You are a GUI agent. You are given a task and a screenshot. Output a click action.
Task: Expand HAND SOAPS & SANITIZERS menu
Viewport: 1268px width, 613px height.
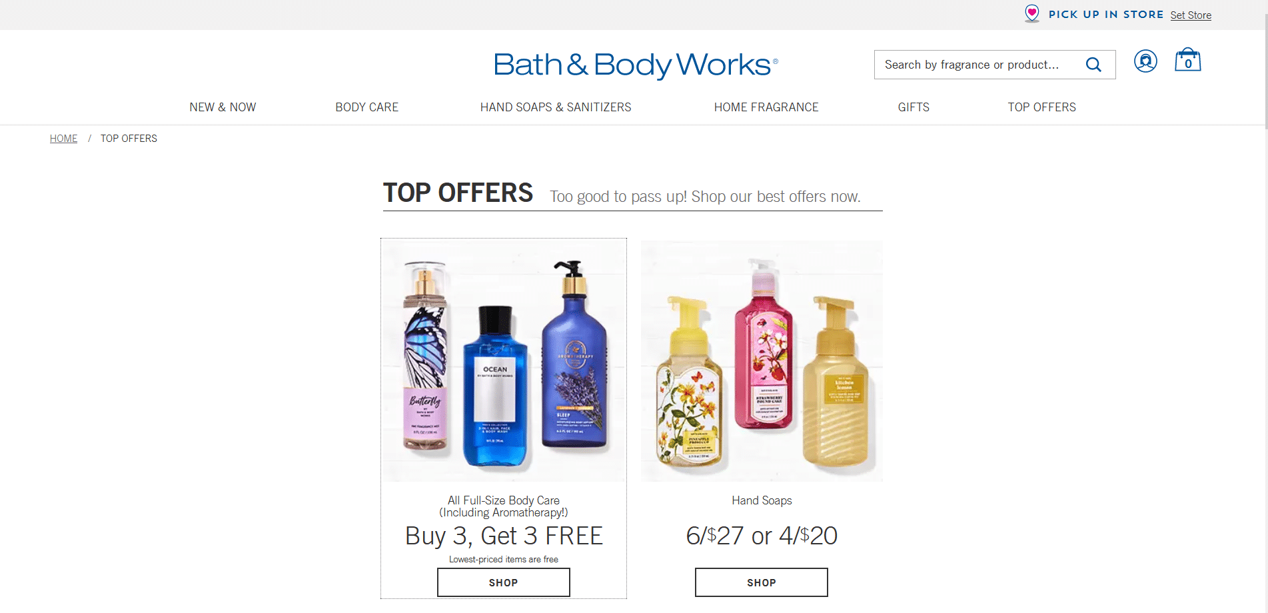pyautogui.click(x=556, y=107)
